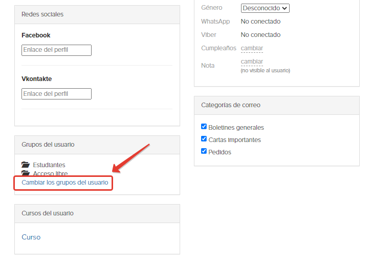Click the Grupos del usuario panel header

(x=97, y=145)
